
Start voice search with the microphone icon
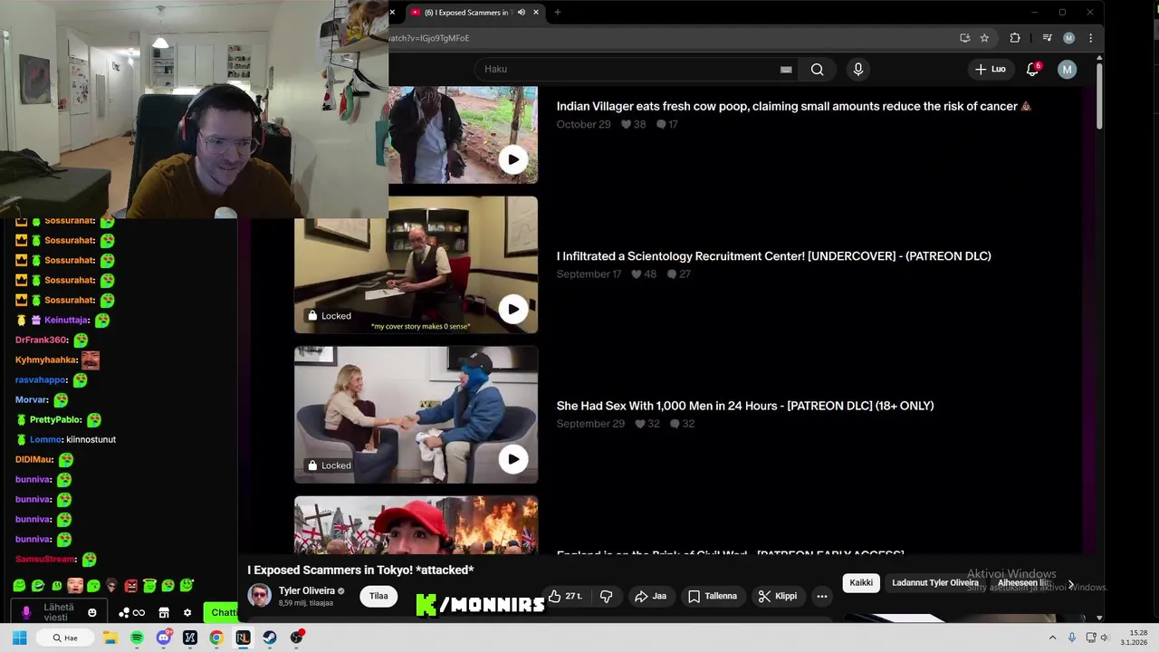[858, 70]
